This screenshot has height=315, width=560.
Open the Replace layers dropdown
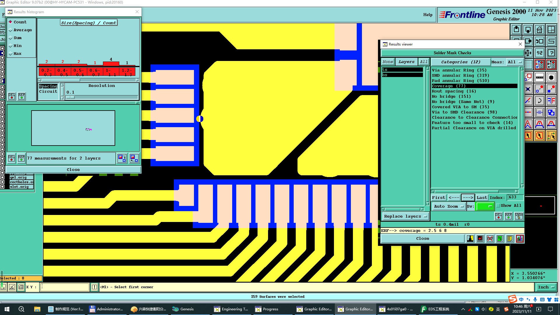[405, 216]
